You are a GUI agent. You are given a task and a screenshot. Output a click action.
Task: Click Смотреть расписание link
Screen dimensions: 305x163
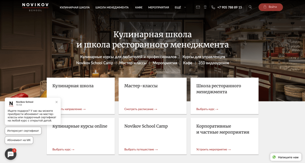(x=141, y=109)
